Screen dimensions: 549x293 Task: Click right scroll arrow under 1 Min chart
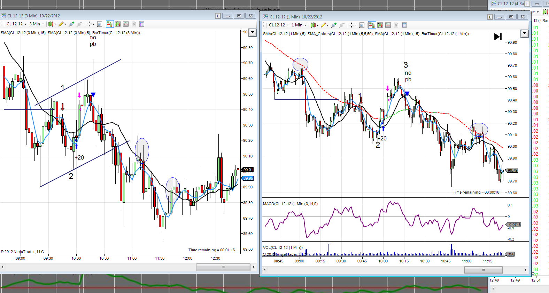tap(526, 270)
